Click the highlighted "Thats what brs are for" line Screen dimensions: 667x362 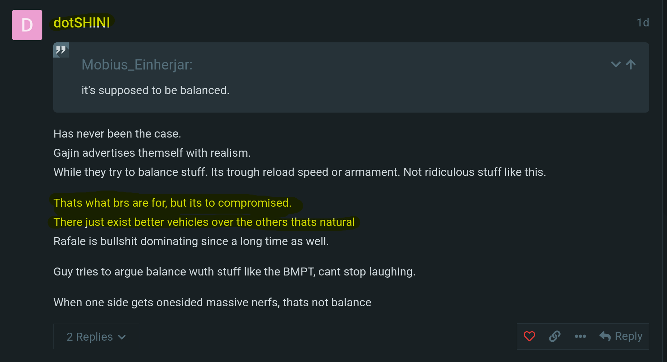172,203
